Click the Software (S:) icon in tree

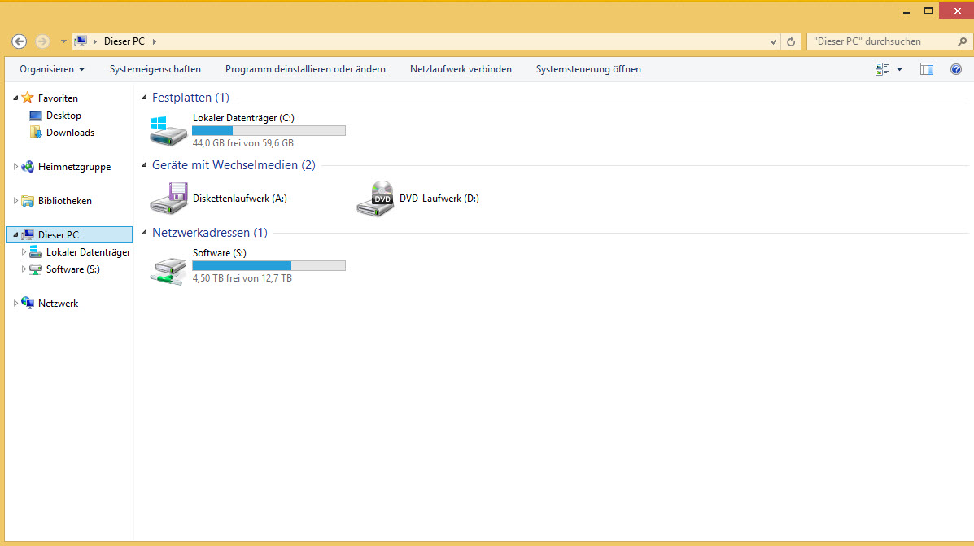point(36,269)
